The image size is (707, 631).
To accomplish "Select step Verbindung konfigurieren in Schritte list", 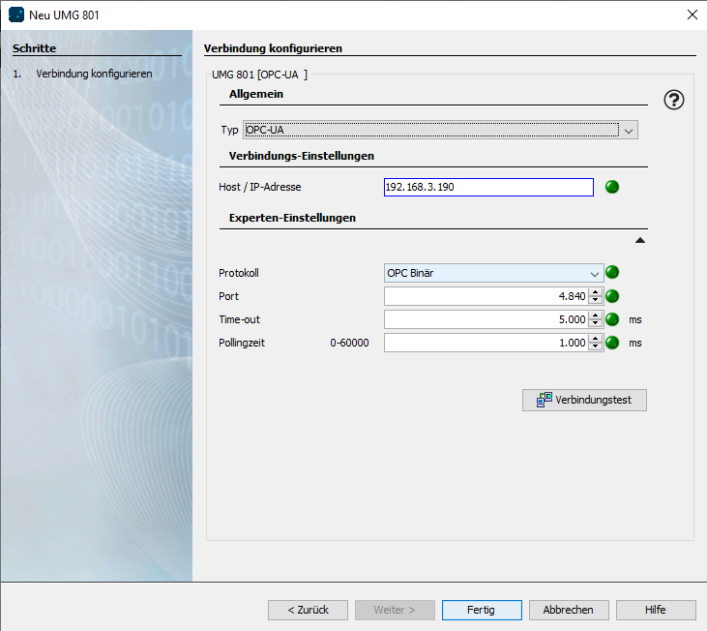I will [93, 74].
